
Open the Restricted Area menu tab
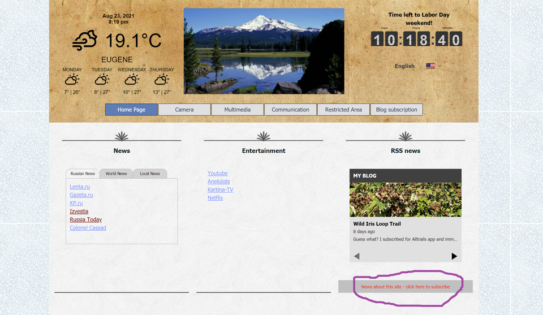(x=343, y=109)
